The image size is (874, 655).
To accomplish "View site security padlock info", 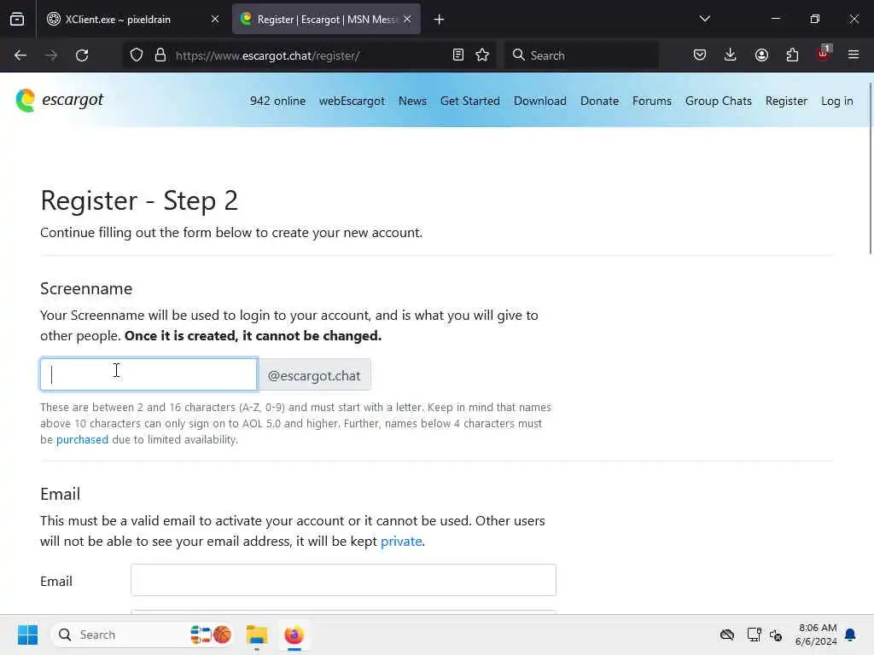I will (x=160, y=55).
